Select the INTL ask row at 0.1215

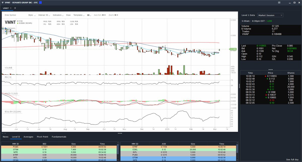click(x=178, y=152)
